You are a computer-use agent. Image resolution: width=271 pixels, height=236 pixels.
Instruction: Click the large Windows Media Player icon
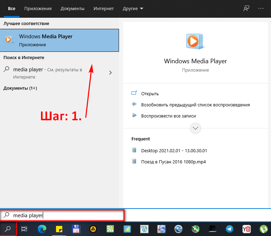(x=195, y=41)
